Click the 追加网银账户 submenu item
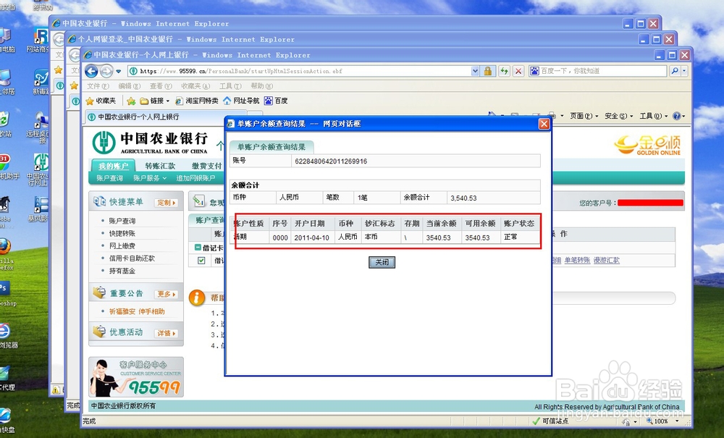The width and height of the screenshot is (724, 438). (x=195, y=178)
